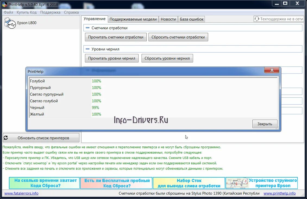Select the Пурпурный ink row

click(x=153, y=88)
